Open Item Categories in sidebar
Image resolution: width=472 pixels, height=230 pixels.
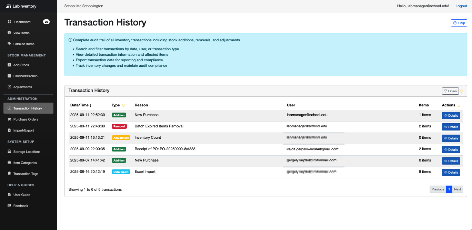[25, 163]
